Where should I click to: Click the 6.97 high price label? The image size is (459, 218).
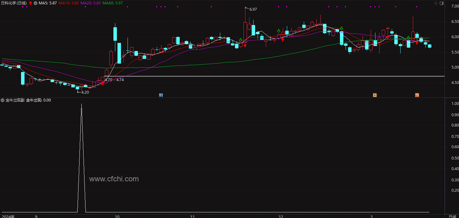click(253, 9)
